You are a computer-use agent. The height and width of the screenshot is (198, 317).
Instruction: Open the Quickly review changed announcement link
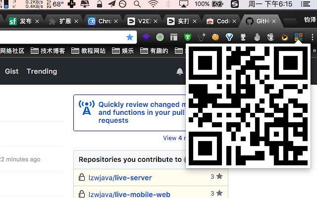[142, 112]
